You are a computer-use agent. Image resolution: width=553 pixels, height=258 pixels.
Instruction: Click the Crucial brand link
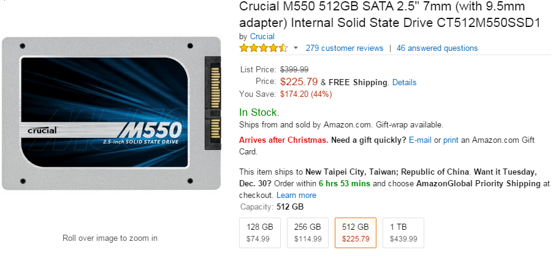(x=262, y=37)
